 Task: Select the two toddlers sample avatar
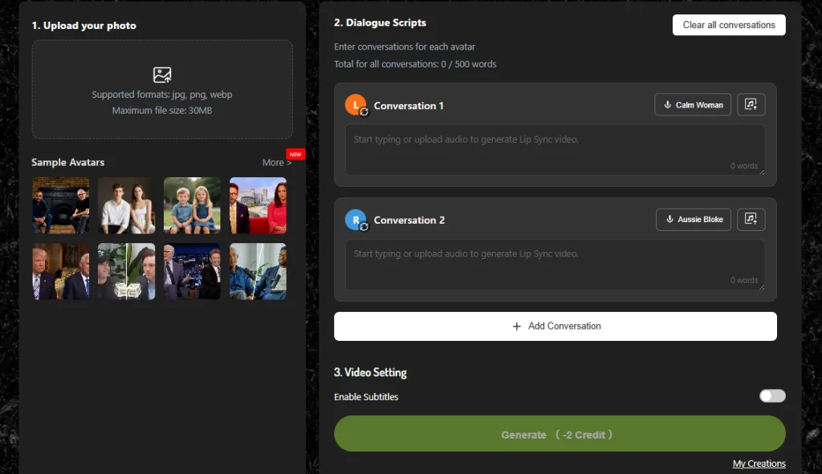pos(192,205)
